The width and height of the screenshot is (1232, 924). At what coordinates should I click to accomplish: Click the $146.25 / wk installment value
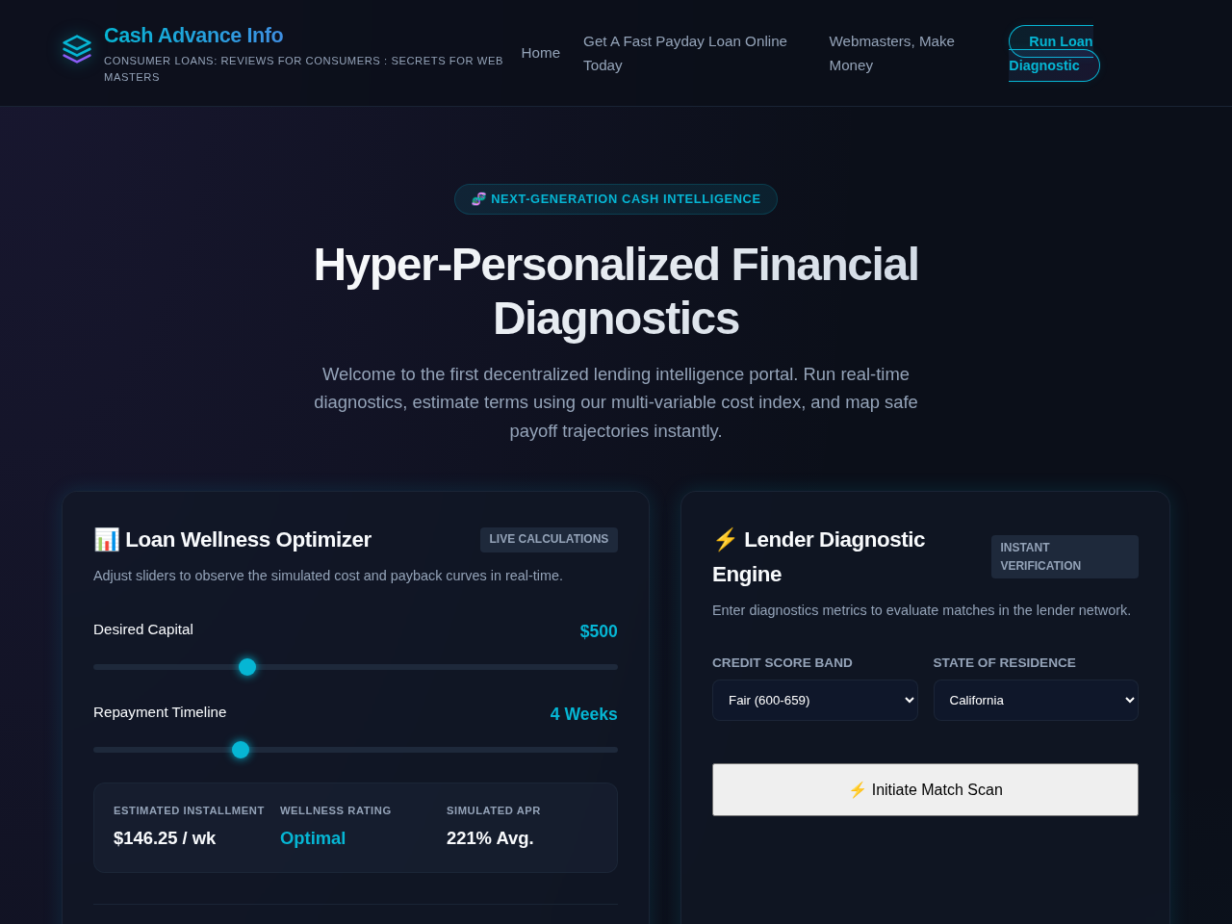pos(165,838)
